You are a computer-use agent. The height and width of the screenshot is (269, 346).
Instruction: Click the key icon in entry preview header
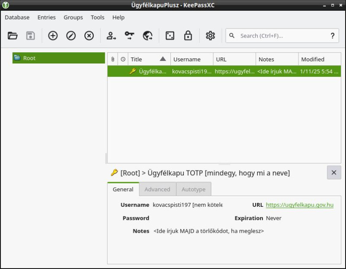(x=114, y=173)
